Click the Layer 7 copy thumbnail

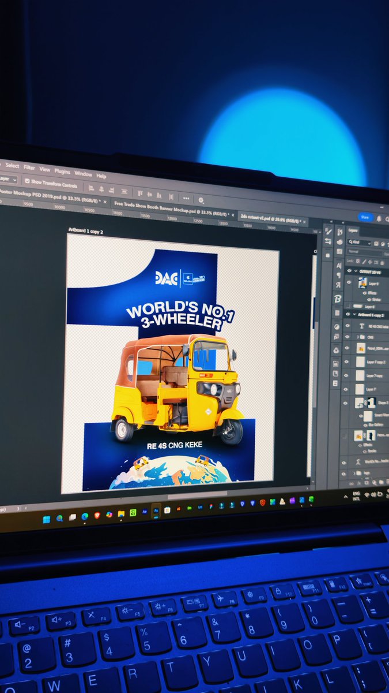click(360, 375)
